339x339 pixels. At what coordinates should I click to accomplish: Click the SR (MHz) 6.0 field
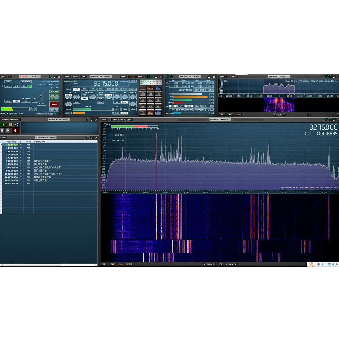coord(26,101)
